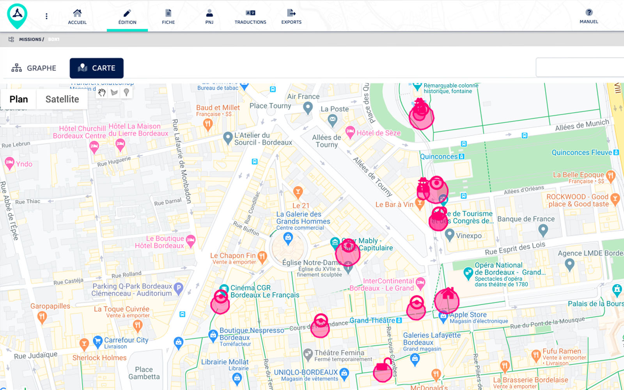Focus the search field beside the Carte button
Image resolution: width=624 pixels, height=390 pixels.
tap(580, 67)
